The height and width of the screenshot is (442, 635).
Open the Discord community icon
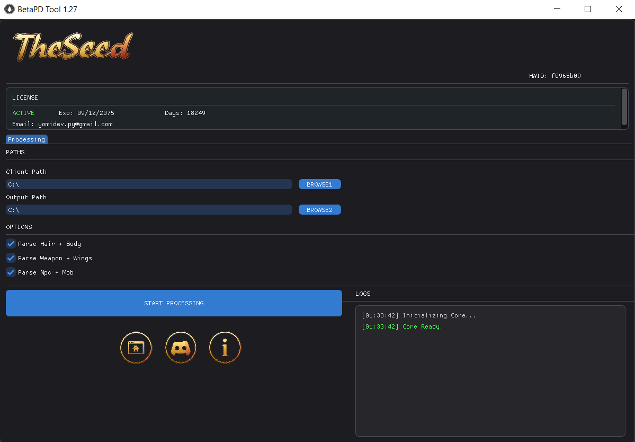coord(180,348)
